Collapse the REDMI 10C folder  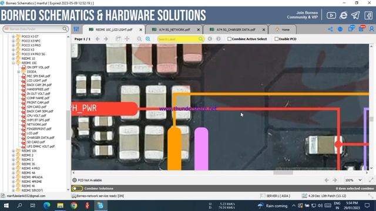[13, 63]
